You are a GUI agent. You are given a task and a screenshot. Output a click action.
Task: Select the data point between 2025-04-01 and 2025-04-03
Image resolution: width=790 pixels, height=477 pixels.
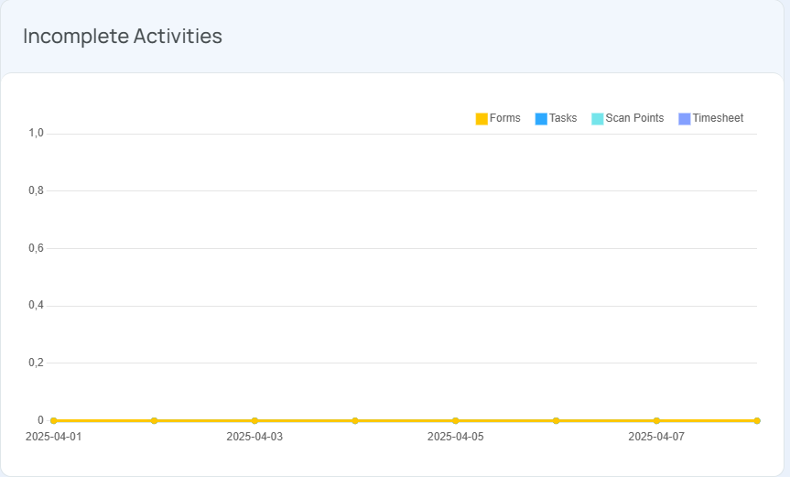[x=154, y=420]
